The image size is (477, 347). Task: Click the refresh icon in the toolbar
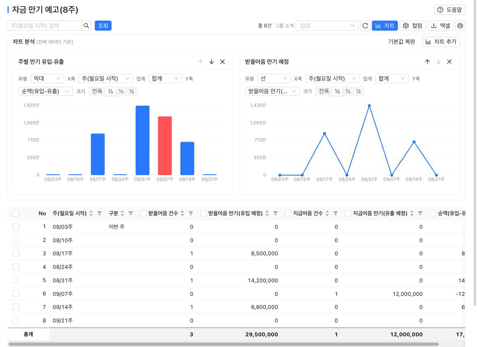(x=365, y=26)
